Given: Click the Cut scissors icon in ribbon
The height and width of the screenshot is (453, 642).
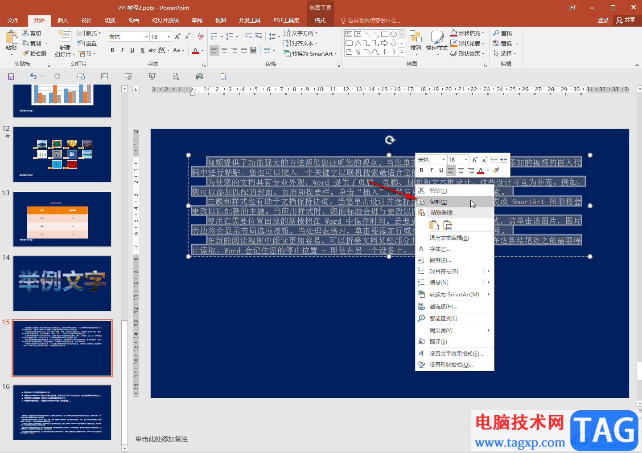Looking at the screenshot, I should (x=26, y=33).
